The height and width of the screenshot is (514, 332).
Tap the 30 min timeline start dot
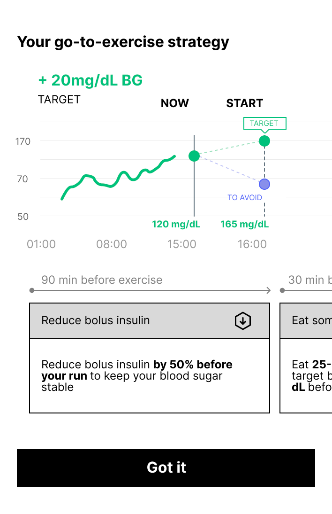coord(282,290)
